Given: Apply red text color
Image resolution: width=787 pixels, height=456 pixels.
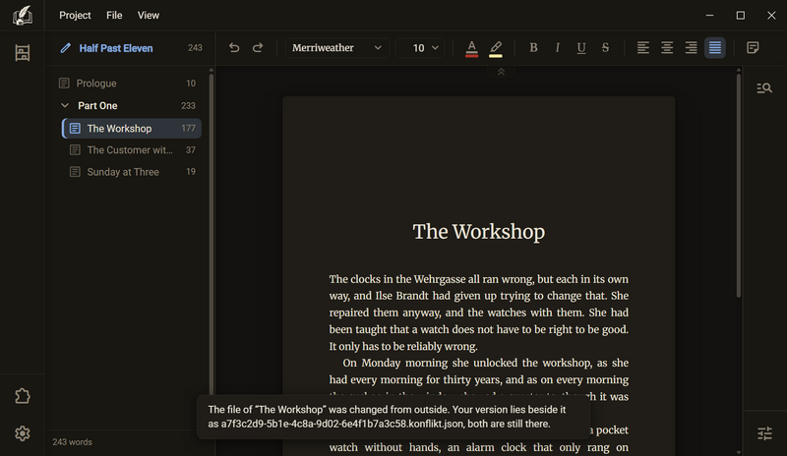Looking at the screenshot, I should (471, 48).
